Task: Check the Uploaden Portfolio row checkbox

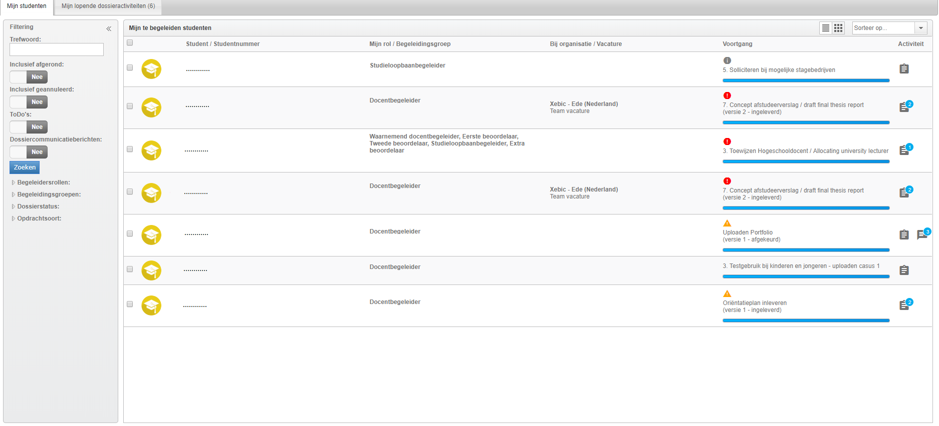Action: tap(130, 233)
